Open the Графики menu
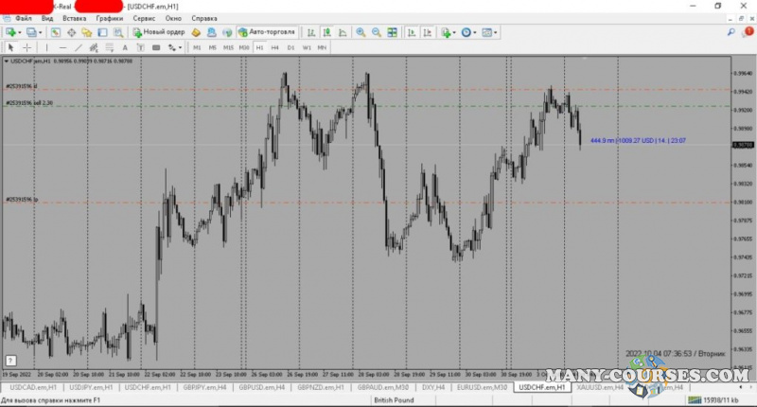Viewport: 757px width, 407px height. coord(108,18)
